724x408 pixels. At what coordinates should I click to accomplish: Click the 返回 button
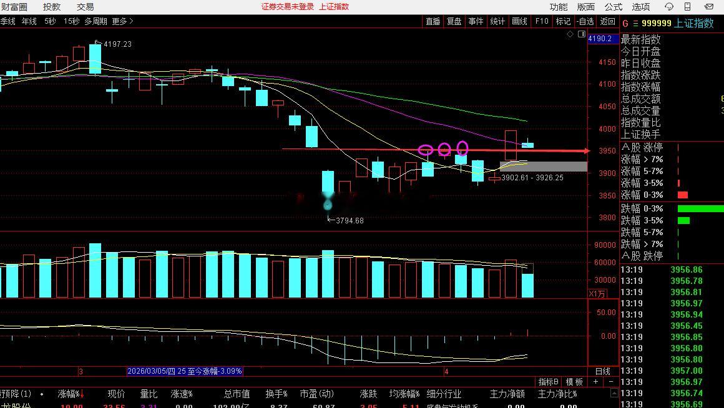point(608,21)
